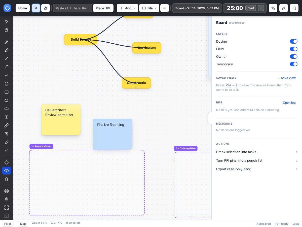The image size is (302, 227).
Task: Click the app logo in top-left corner
Action: [7, 8]
